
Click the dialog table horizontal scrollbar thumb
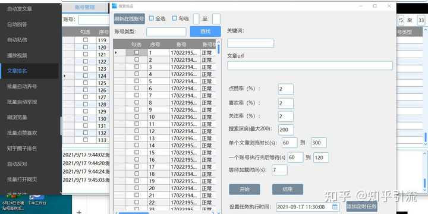pyautogui.click(x=134, y=213)
